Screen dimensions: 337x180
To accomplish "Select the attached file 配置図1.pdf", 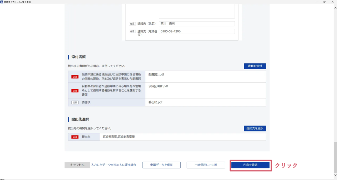I will point(156,75).
